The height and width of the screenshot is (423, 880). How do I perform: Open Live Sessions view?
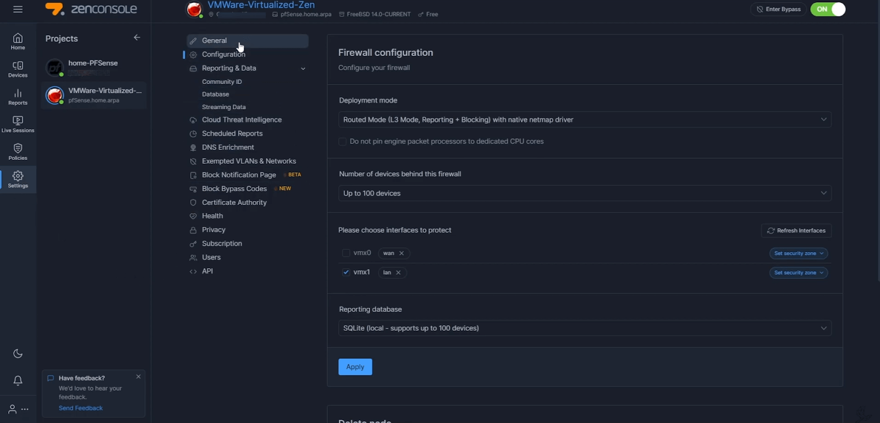coord(18,124)
